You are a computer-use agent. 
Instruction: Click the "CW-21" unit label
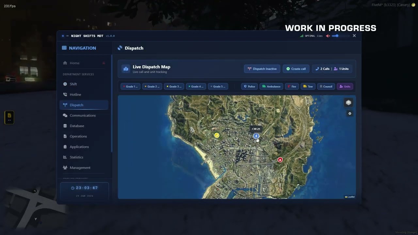click(x=256, y=129)
